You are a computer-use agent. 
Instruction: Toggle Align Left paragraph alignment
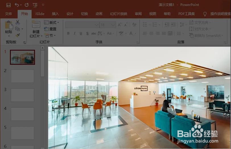145,34
